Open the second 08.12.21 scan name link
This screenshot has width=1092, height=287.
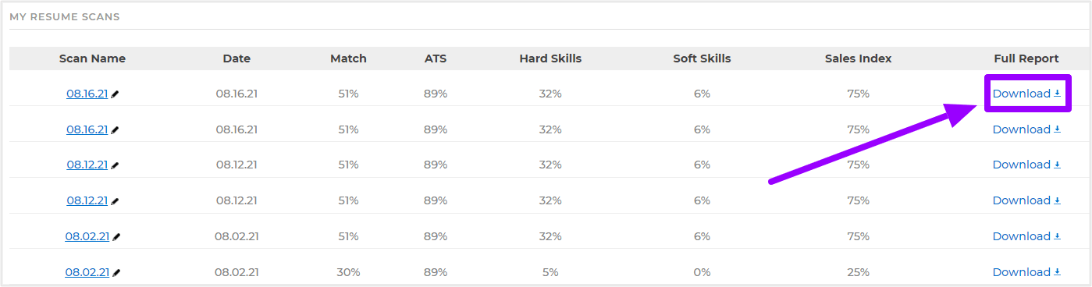point(87,200)
